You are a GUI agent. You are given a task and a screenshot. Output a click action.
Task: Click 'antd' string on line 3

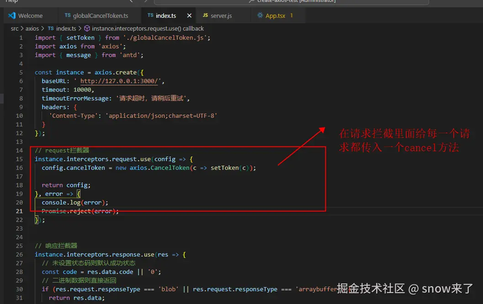click(130, 55)
